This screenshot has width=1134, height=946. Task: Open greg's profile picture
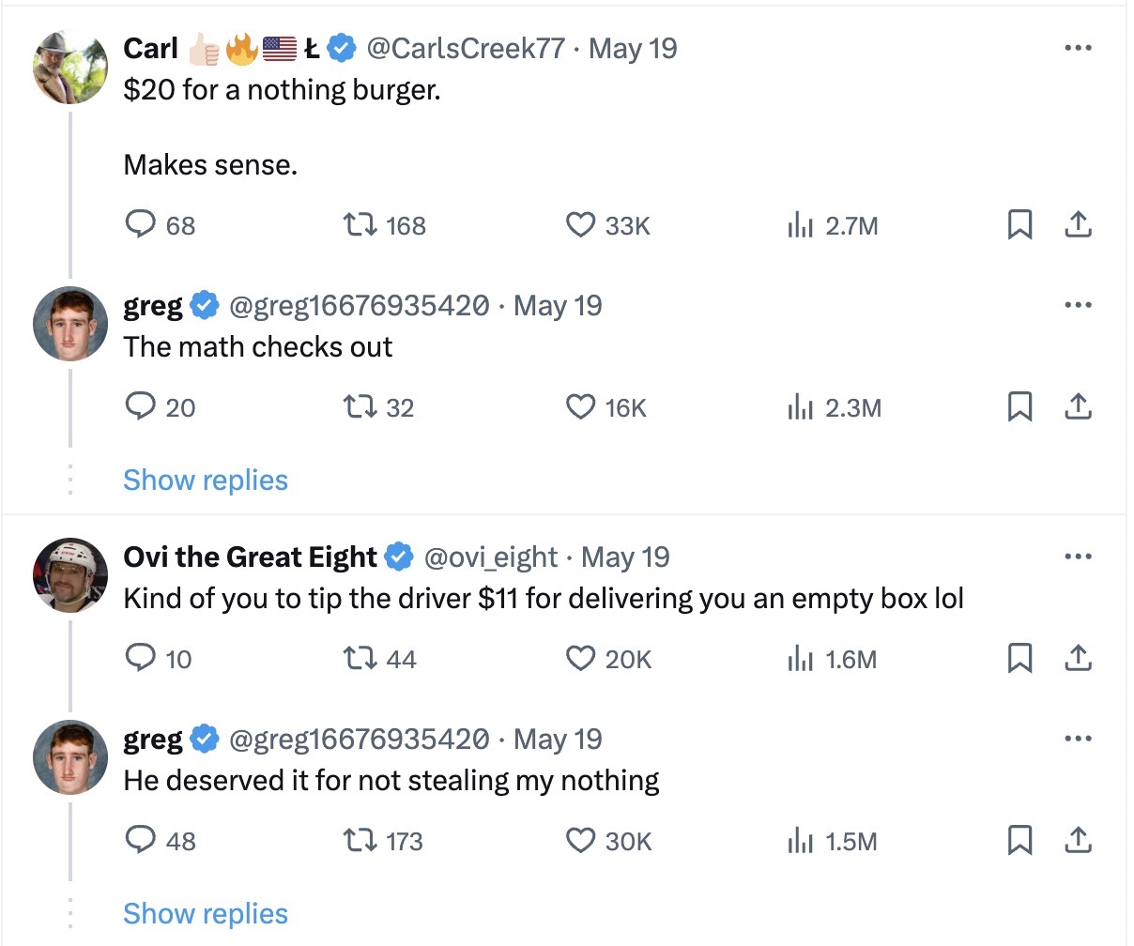tap(69, 324)
